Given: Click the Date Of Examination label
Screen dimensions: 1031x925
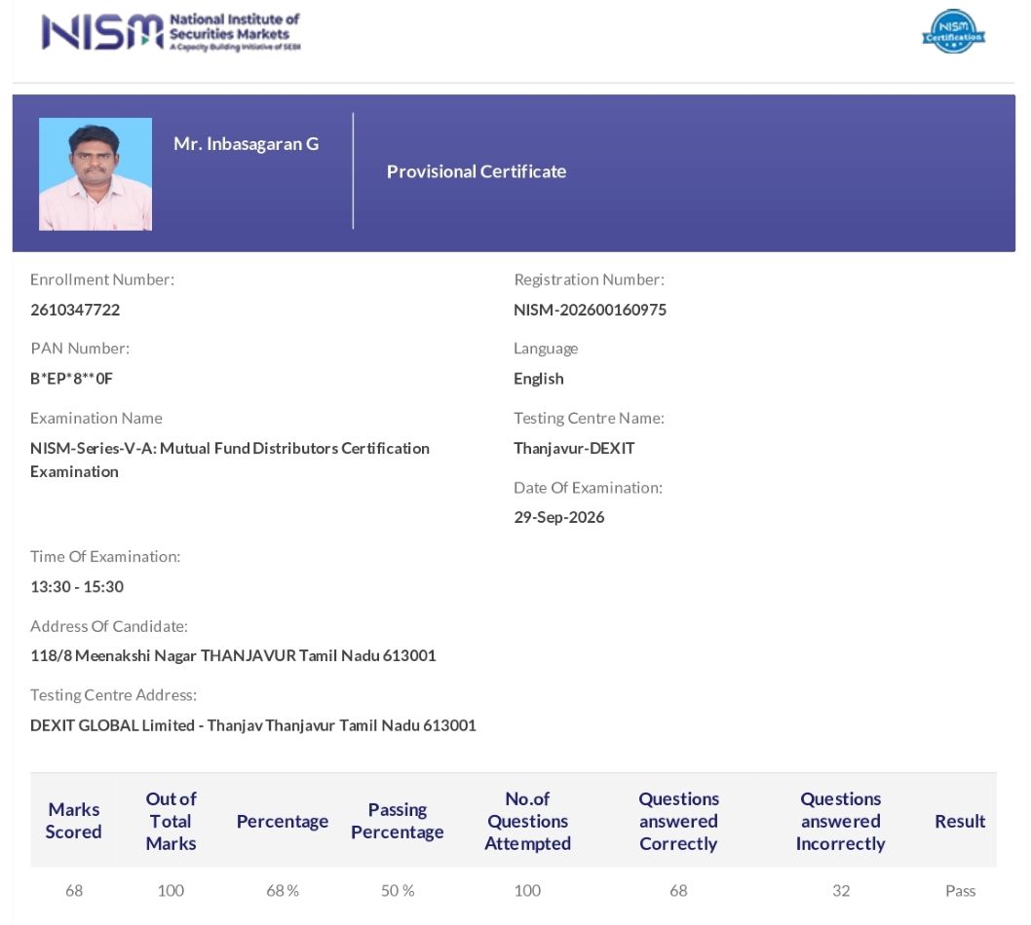Looking at the screenshot, I should coord(588,488).
